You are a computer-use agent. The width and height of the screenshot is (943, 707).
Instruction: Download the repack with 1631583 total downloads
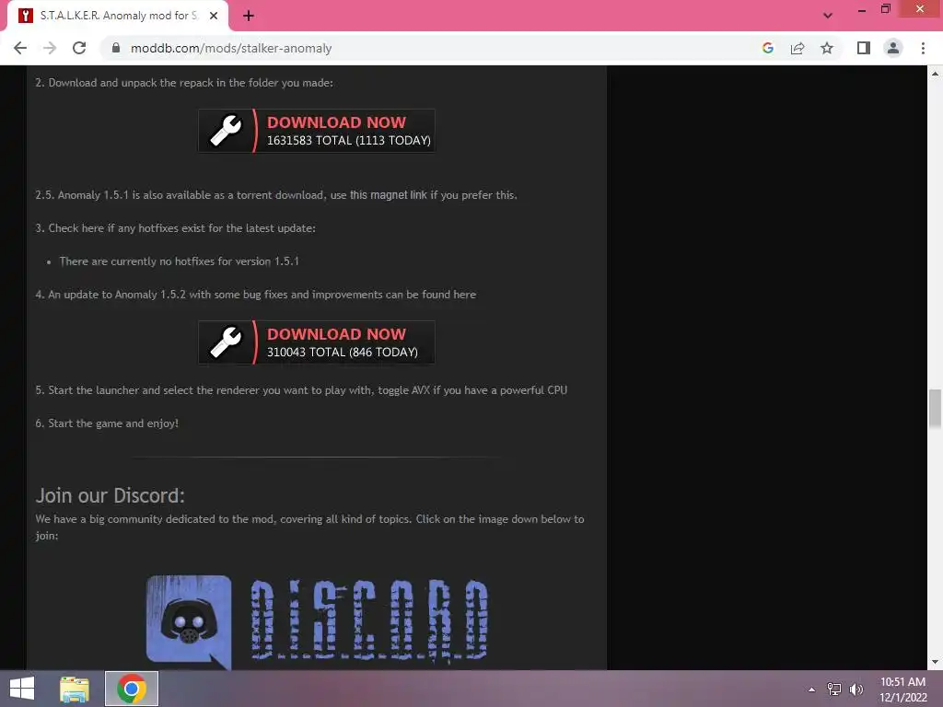[317, 131]
